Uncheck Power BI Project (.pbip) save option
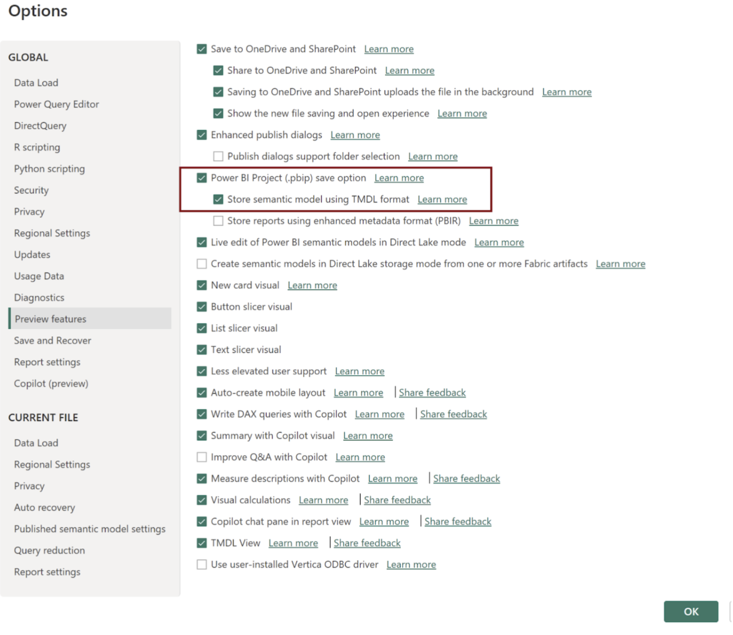This screenshot has width=733, height=635. pos(202,178)
